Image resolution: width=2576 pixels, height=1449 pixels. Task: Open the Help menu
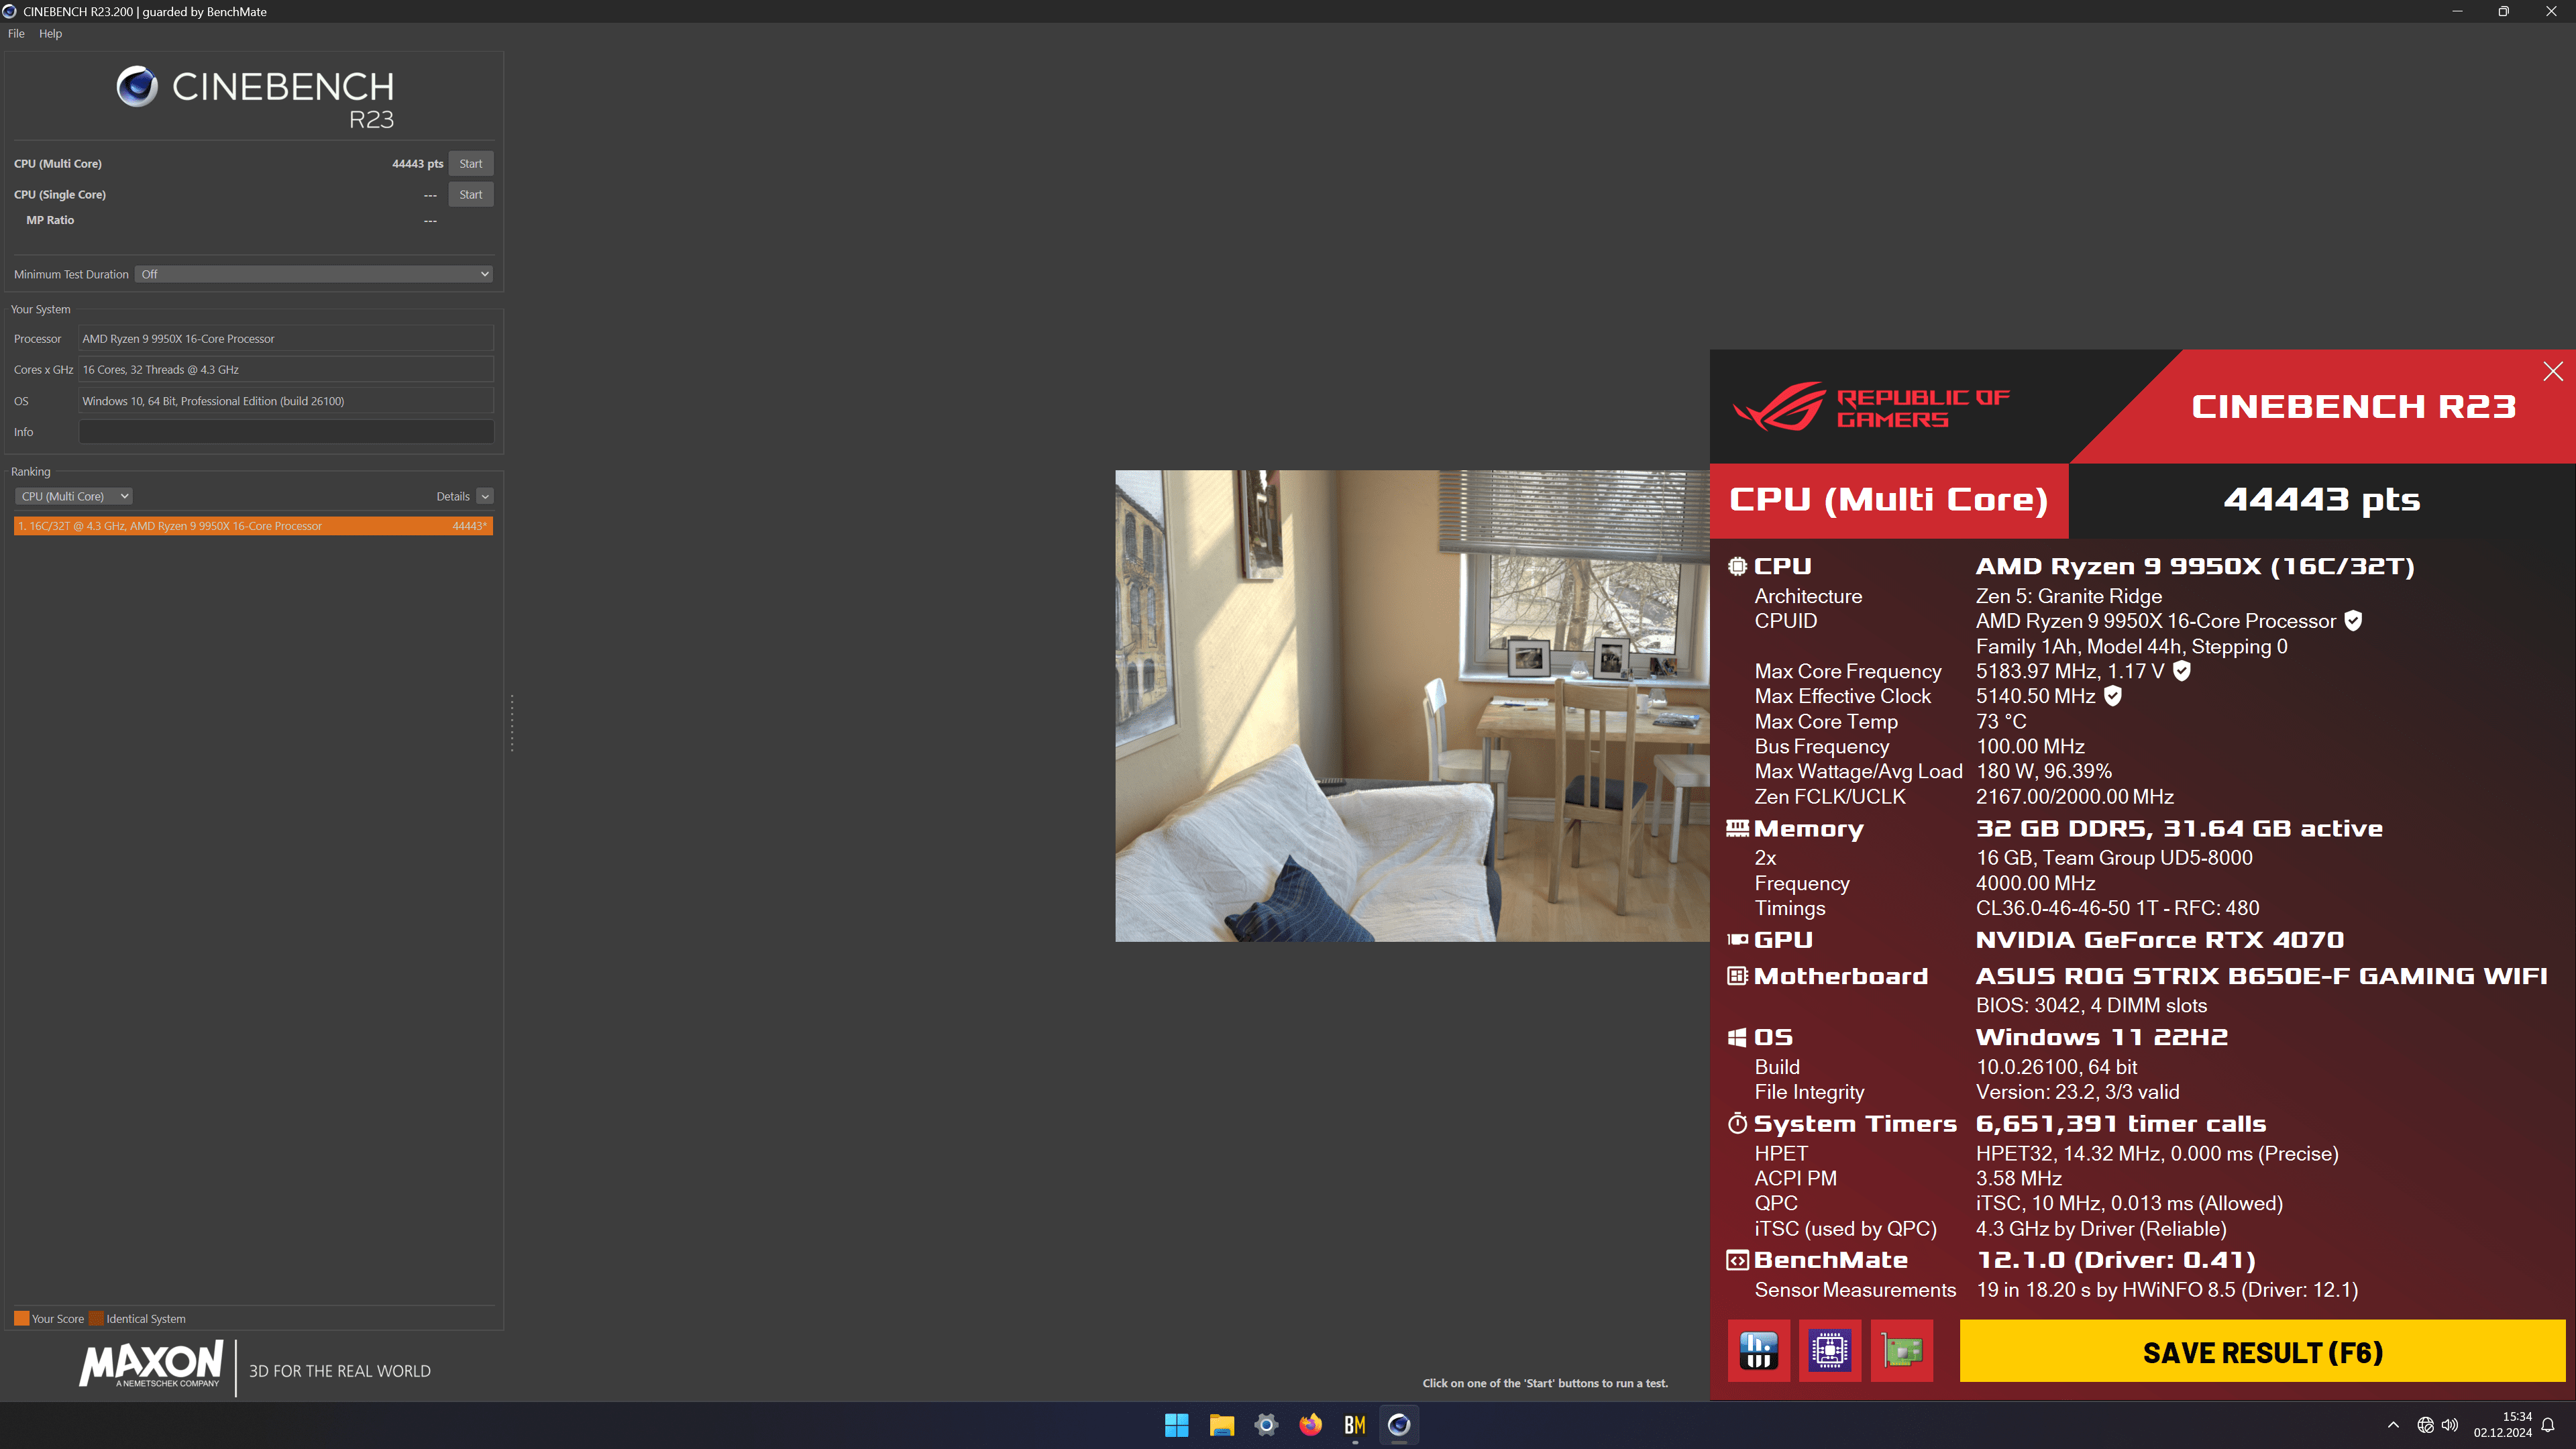50,33
